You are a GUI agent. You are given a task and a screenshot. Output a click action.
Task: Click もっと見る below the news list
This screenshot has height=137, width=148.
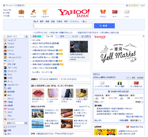point(36,72)
